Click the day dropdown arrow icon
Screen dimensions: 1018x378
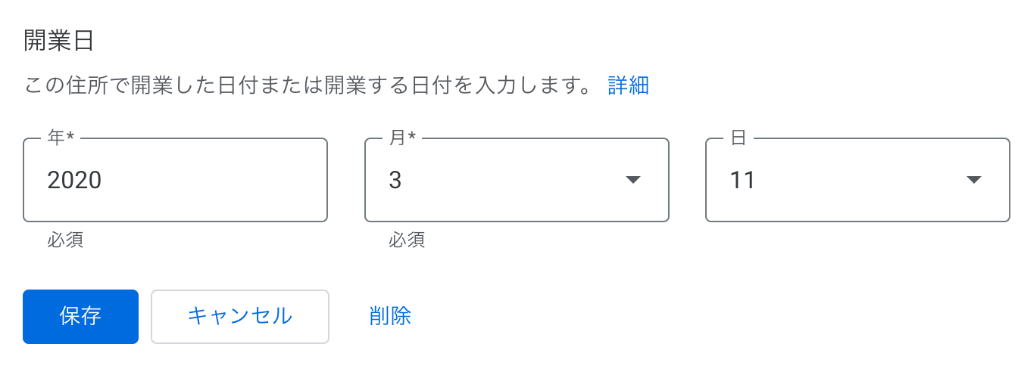pos(974,180)
